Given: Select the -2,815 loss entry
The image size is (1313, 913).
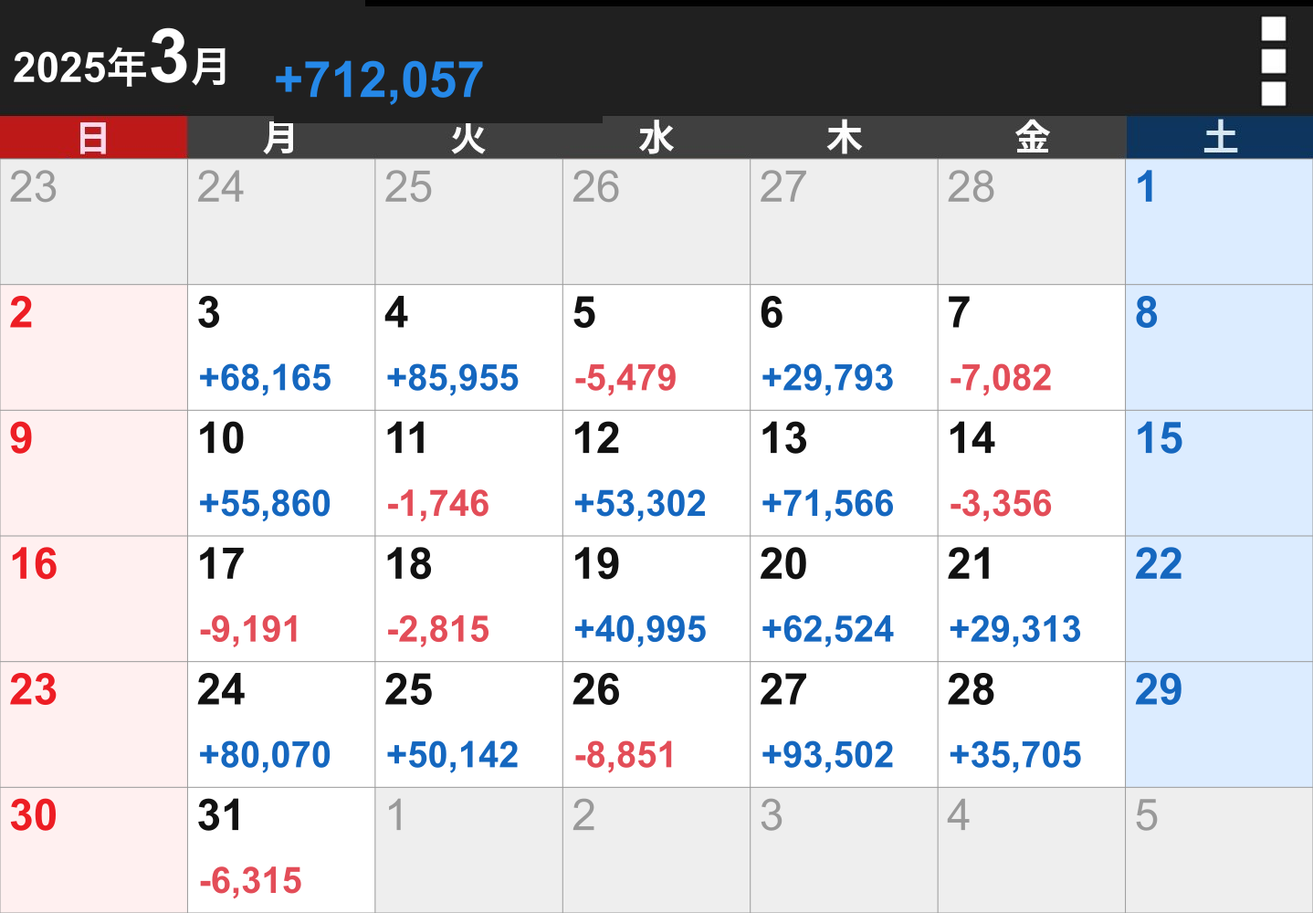Looking at the screenshot, I should (x=438, y=630).
